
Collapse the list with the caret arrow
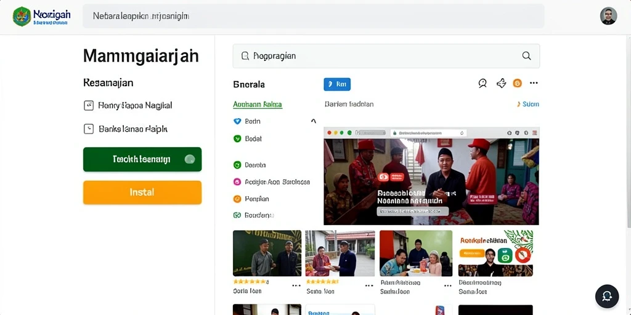click(314, 121)
